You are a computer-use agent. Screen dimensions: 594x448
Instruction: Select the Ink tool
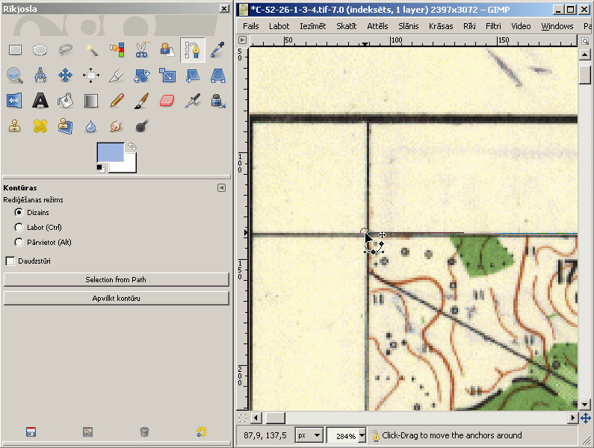click(x=218, y=101)
